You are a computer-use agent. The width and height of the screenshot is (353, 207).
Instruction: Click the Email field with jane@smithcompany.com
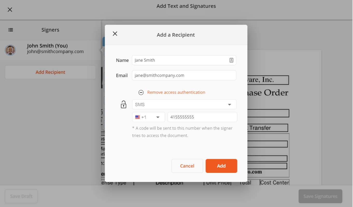click(184, 75)
